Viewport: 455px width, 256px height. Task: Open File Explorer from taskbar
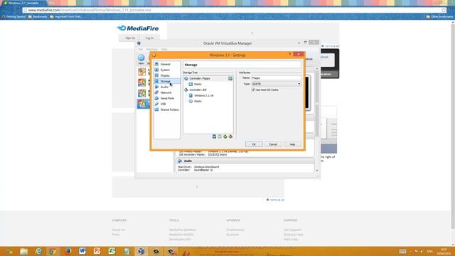tap(23, 251)
